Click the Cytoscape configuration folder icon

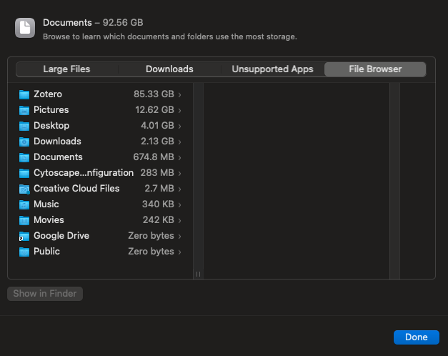24,173
